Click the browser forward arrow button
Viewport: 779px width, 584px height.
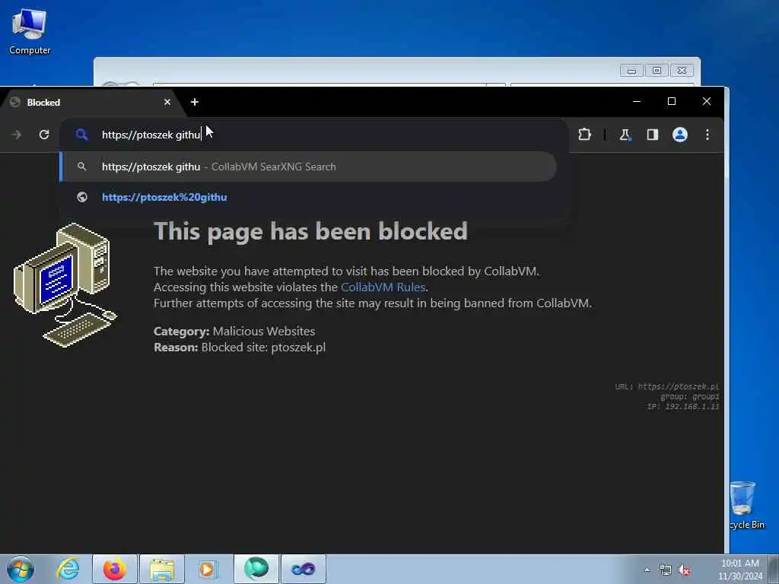click(17, 135)
